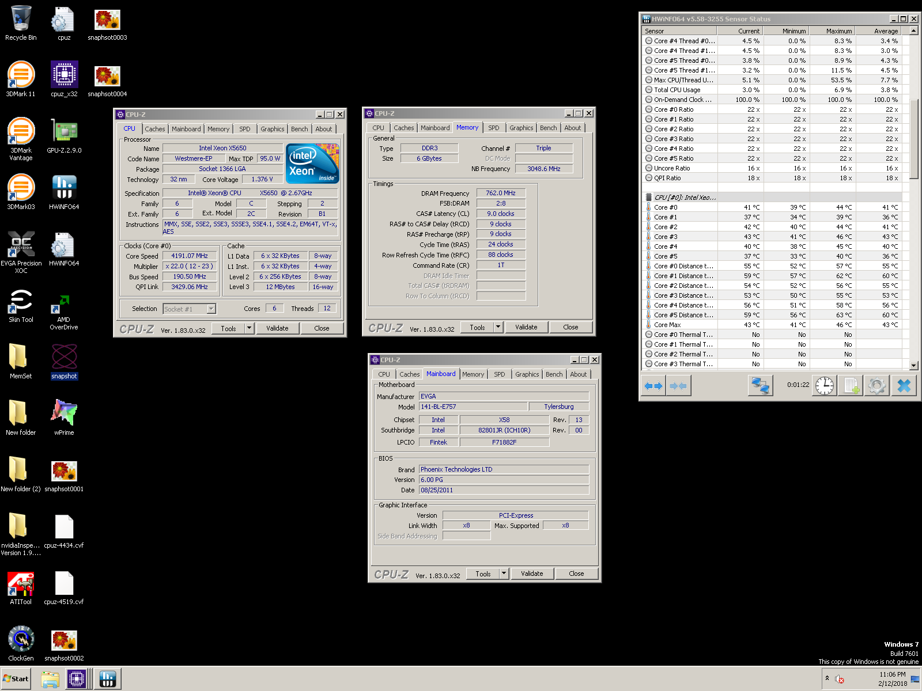Click HWiNFO shrink layout arrows button
The height and width of the screenshot is (691, 922).
(678, 386)
